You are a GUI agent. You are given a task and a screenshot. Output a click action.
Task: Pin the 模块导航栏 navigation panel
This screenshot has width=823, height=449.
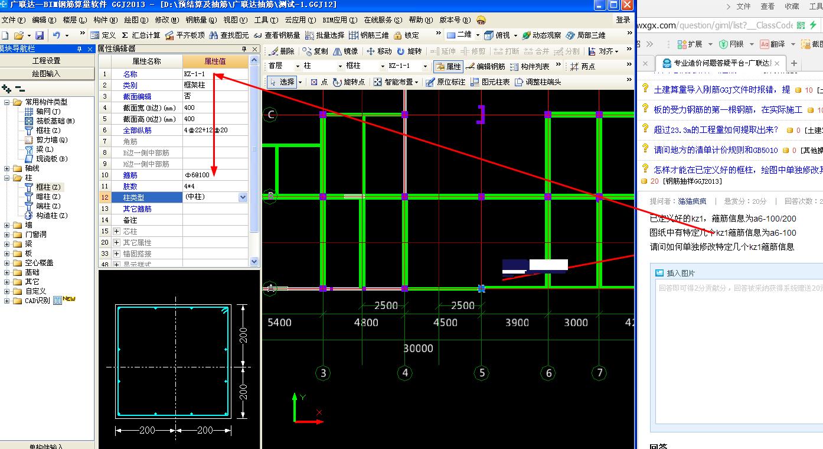(x=80, y=49)
